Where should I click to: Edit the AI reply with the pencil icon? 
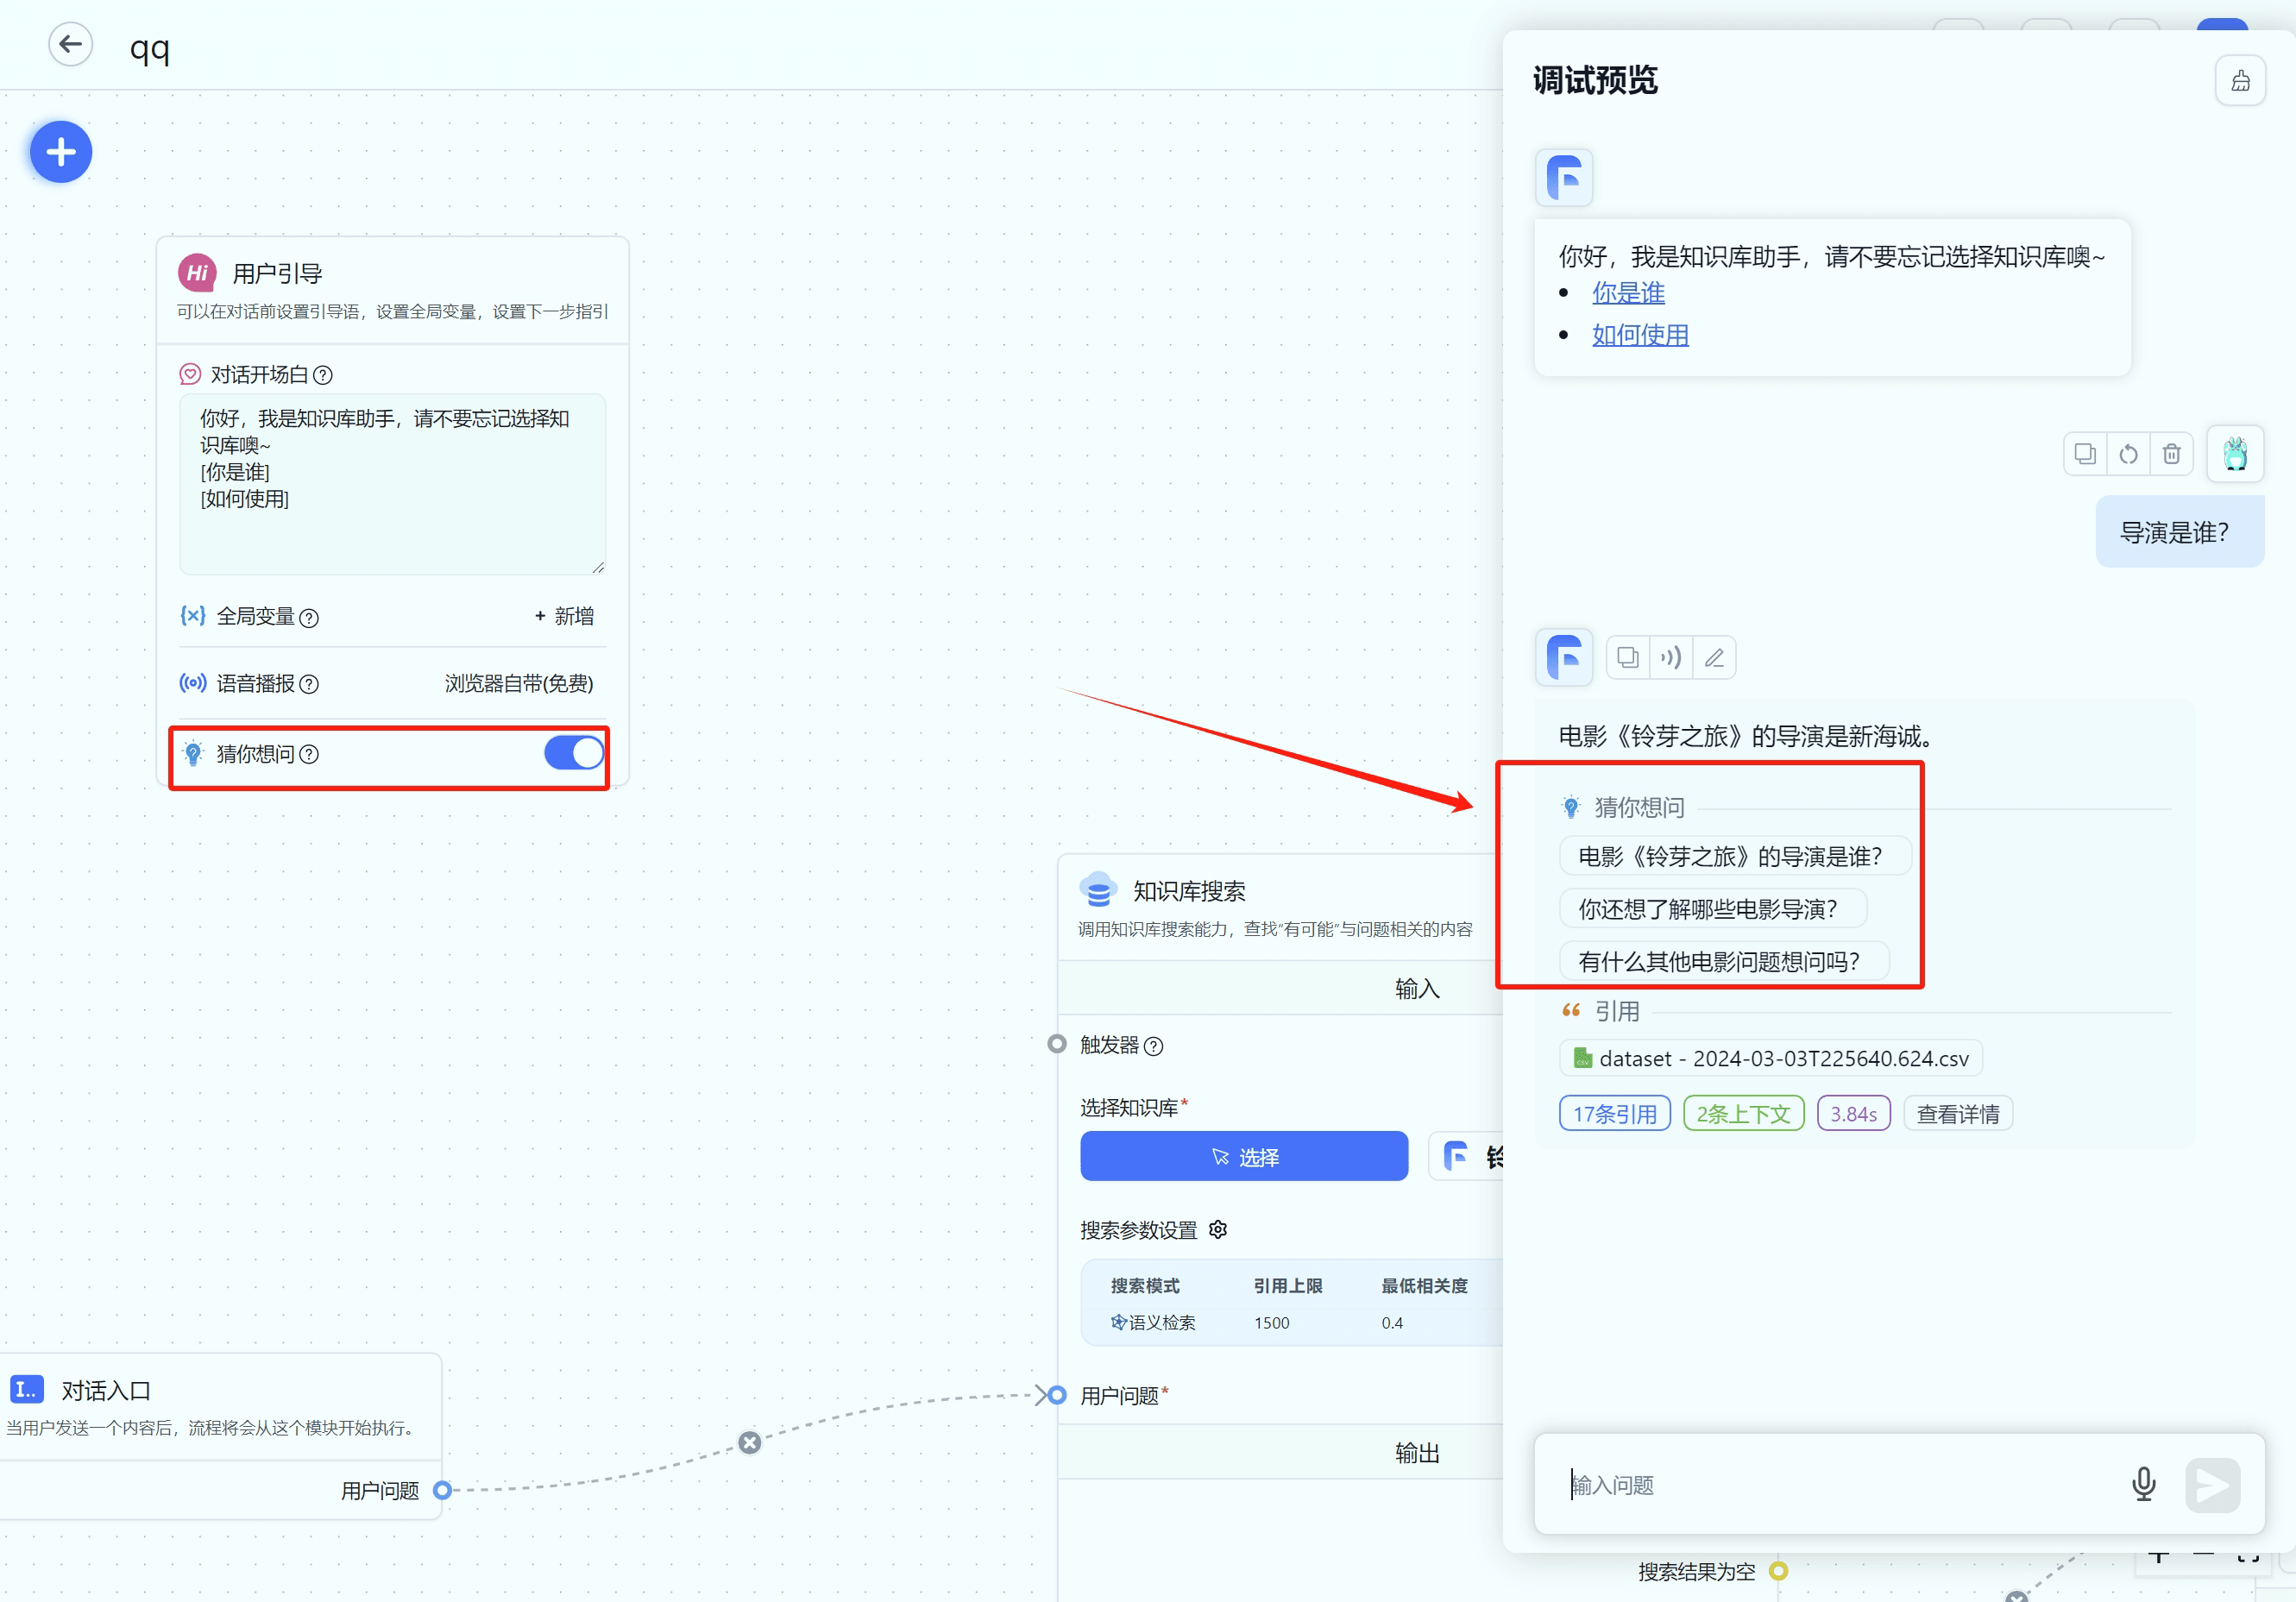coord(1714,657)
